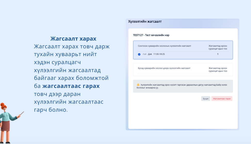This screenshot has height=144, width=251.
Task: Click the presenter's orange hair
Action: coord(4,106)
